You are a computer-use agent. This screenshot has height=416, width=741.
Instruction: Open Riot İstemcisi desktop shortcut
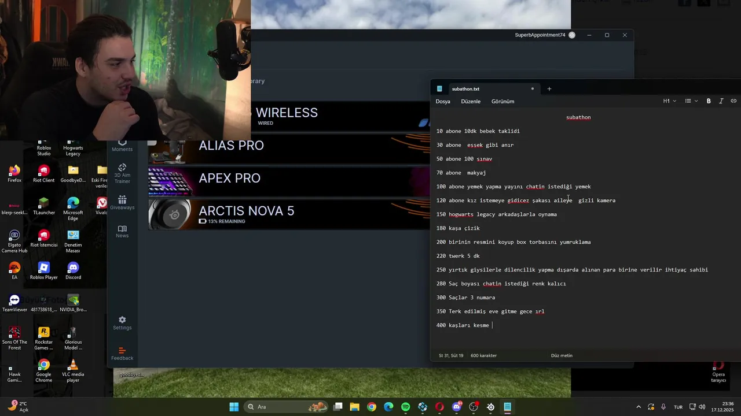[43, 239]
